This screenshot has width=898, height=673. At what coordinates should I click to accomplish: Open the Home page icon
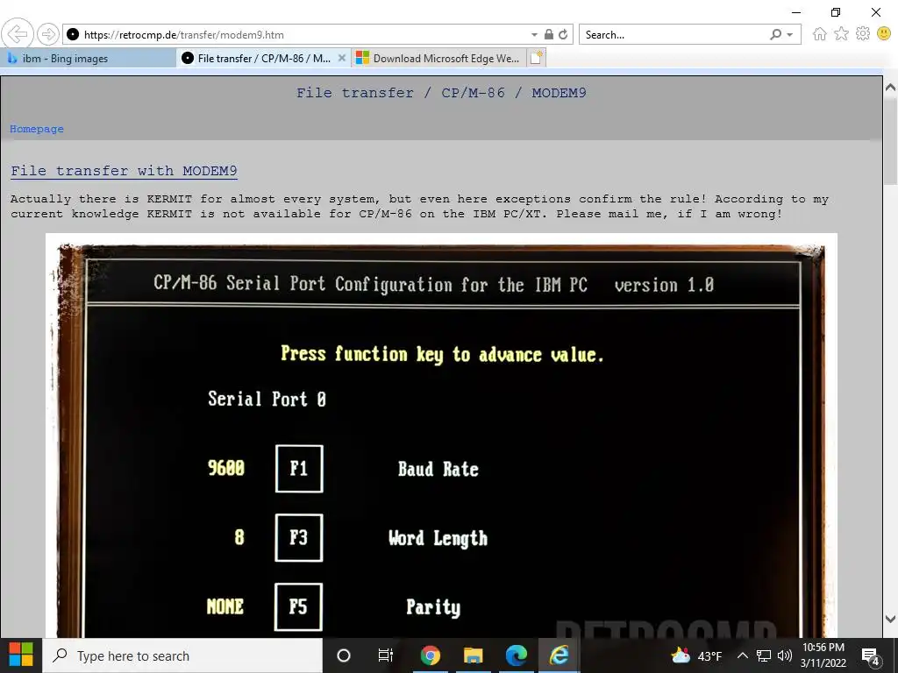coord(820,34)
